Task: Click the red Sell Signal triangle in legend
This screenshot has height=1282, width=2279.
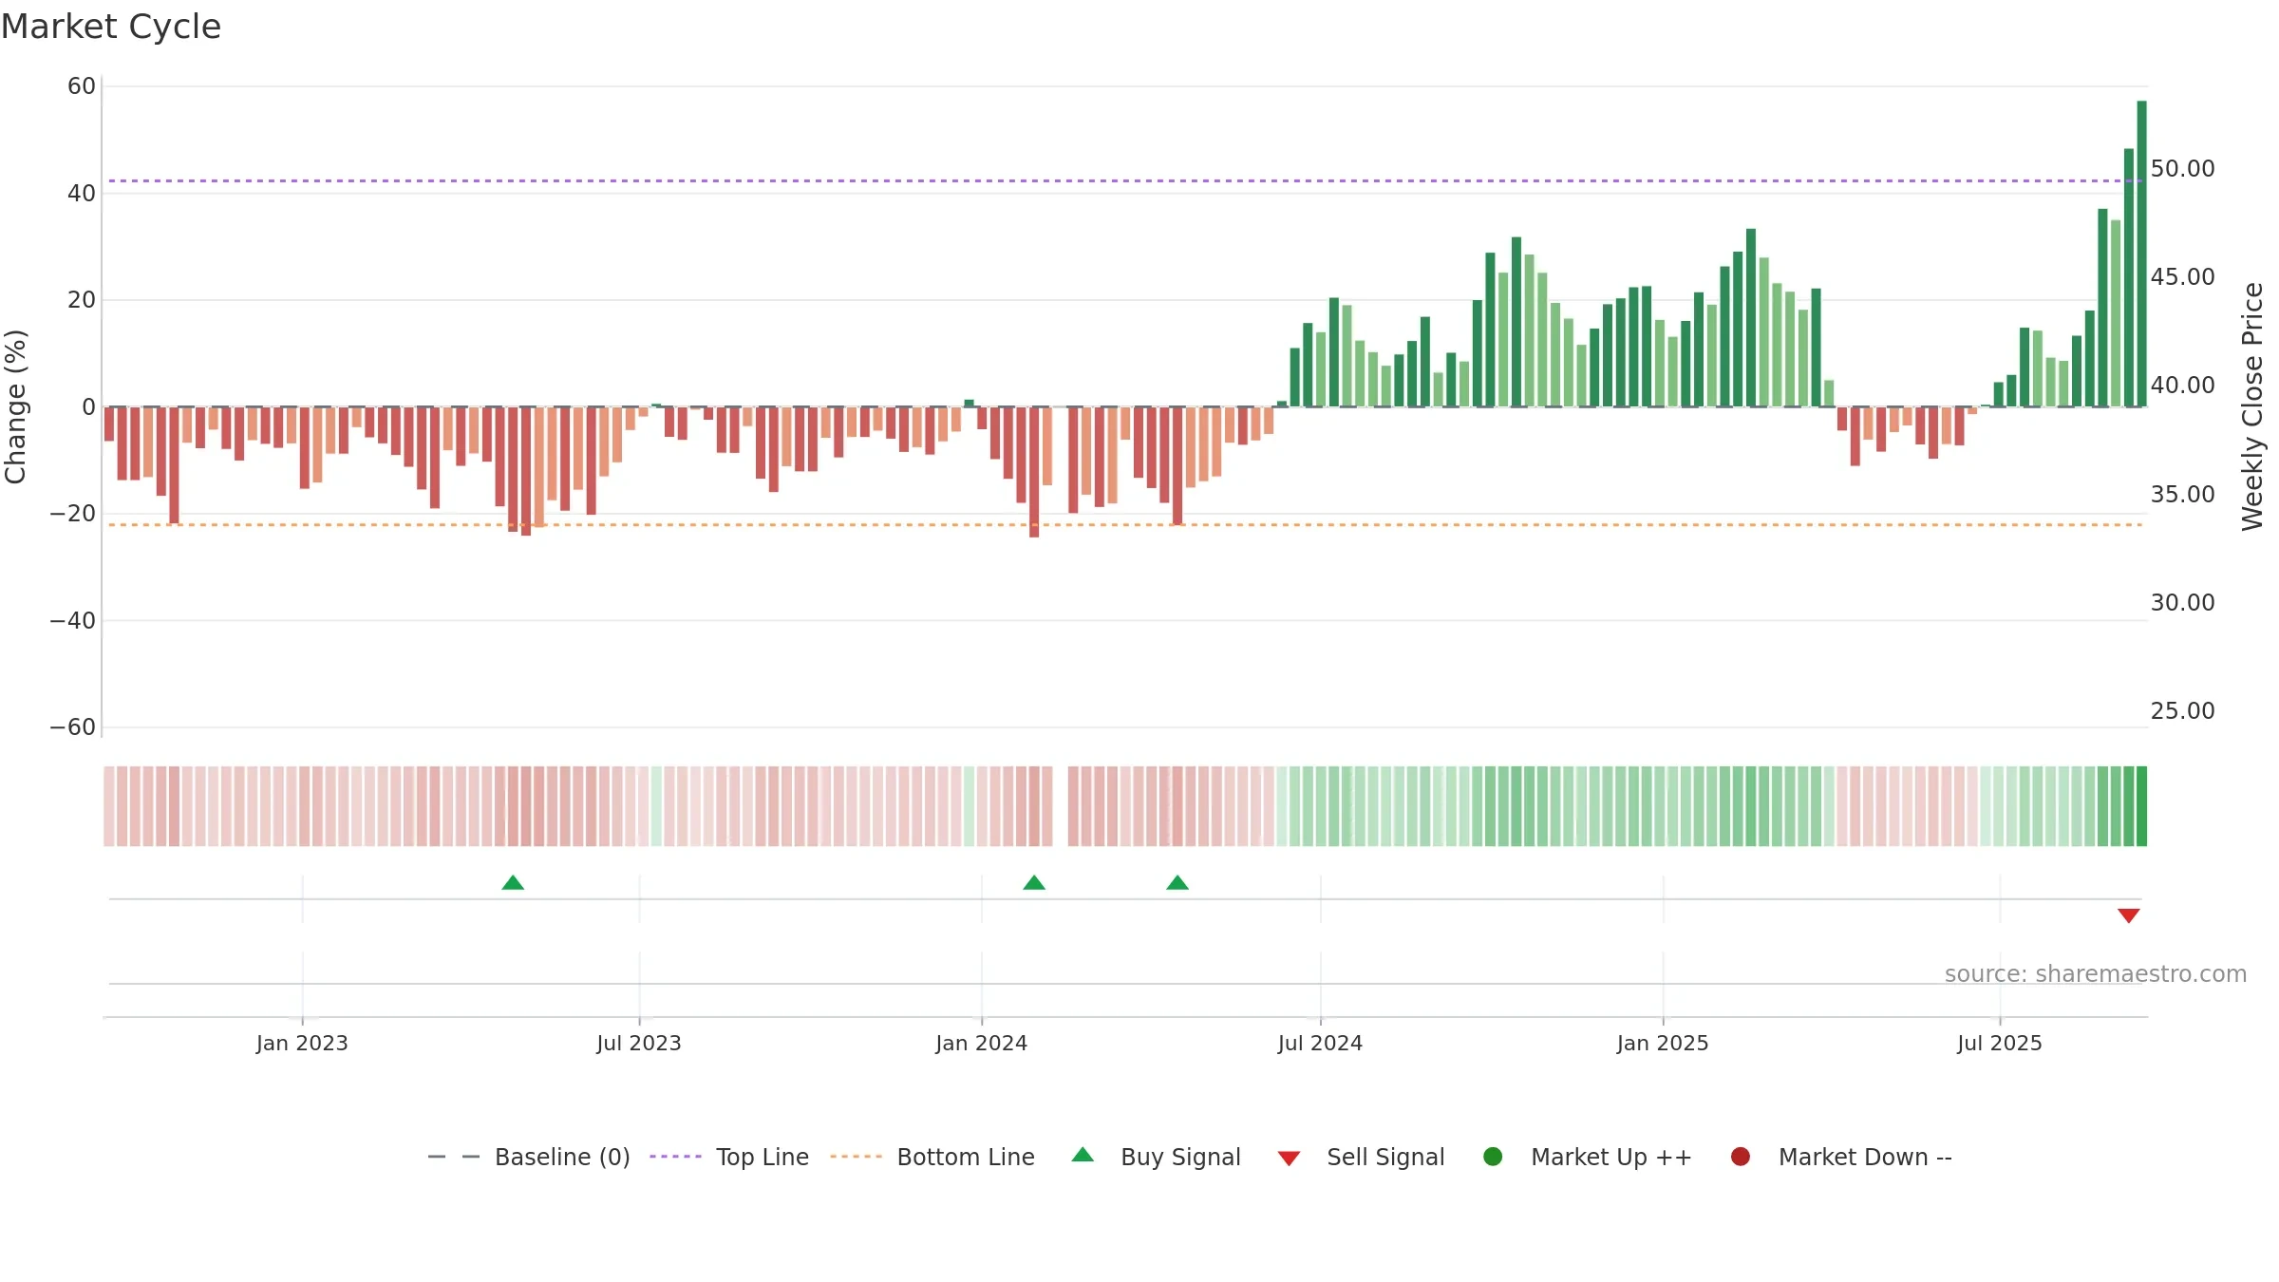Action: point(1289,1159)
